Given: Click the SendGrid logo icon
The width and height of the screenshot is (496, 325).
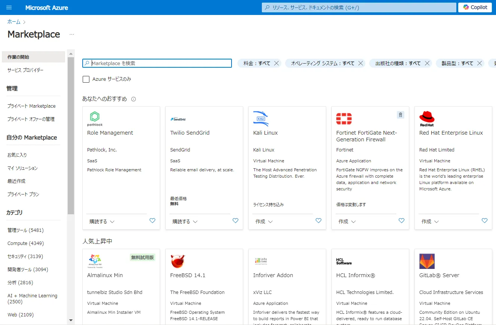Looking at the screenshot, I should (x=178, y=119).
